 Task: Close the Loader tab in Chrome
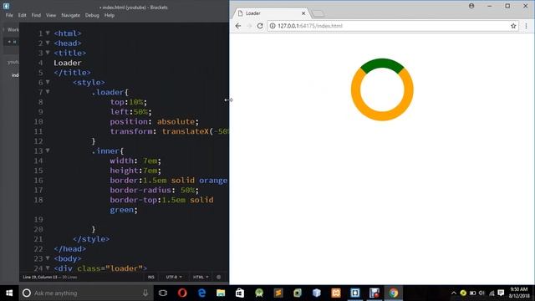pos(303,13)
